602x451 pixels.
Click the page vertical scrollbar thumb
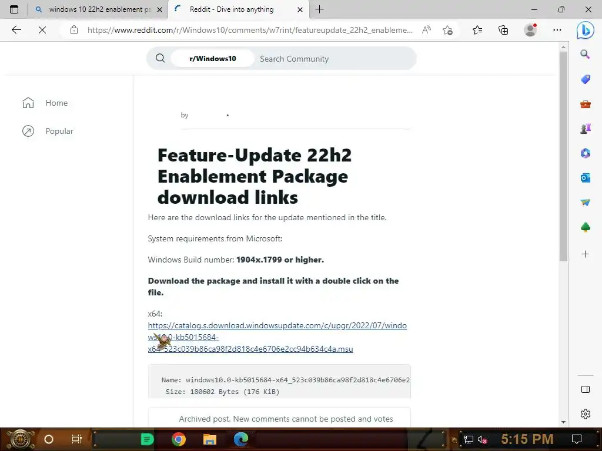(x=563, y=156)
